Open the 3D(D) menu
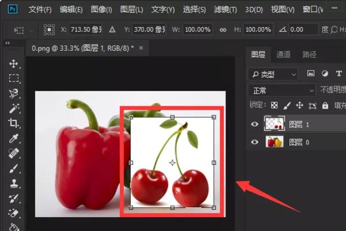 (254, 9)
